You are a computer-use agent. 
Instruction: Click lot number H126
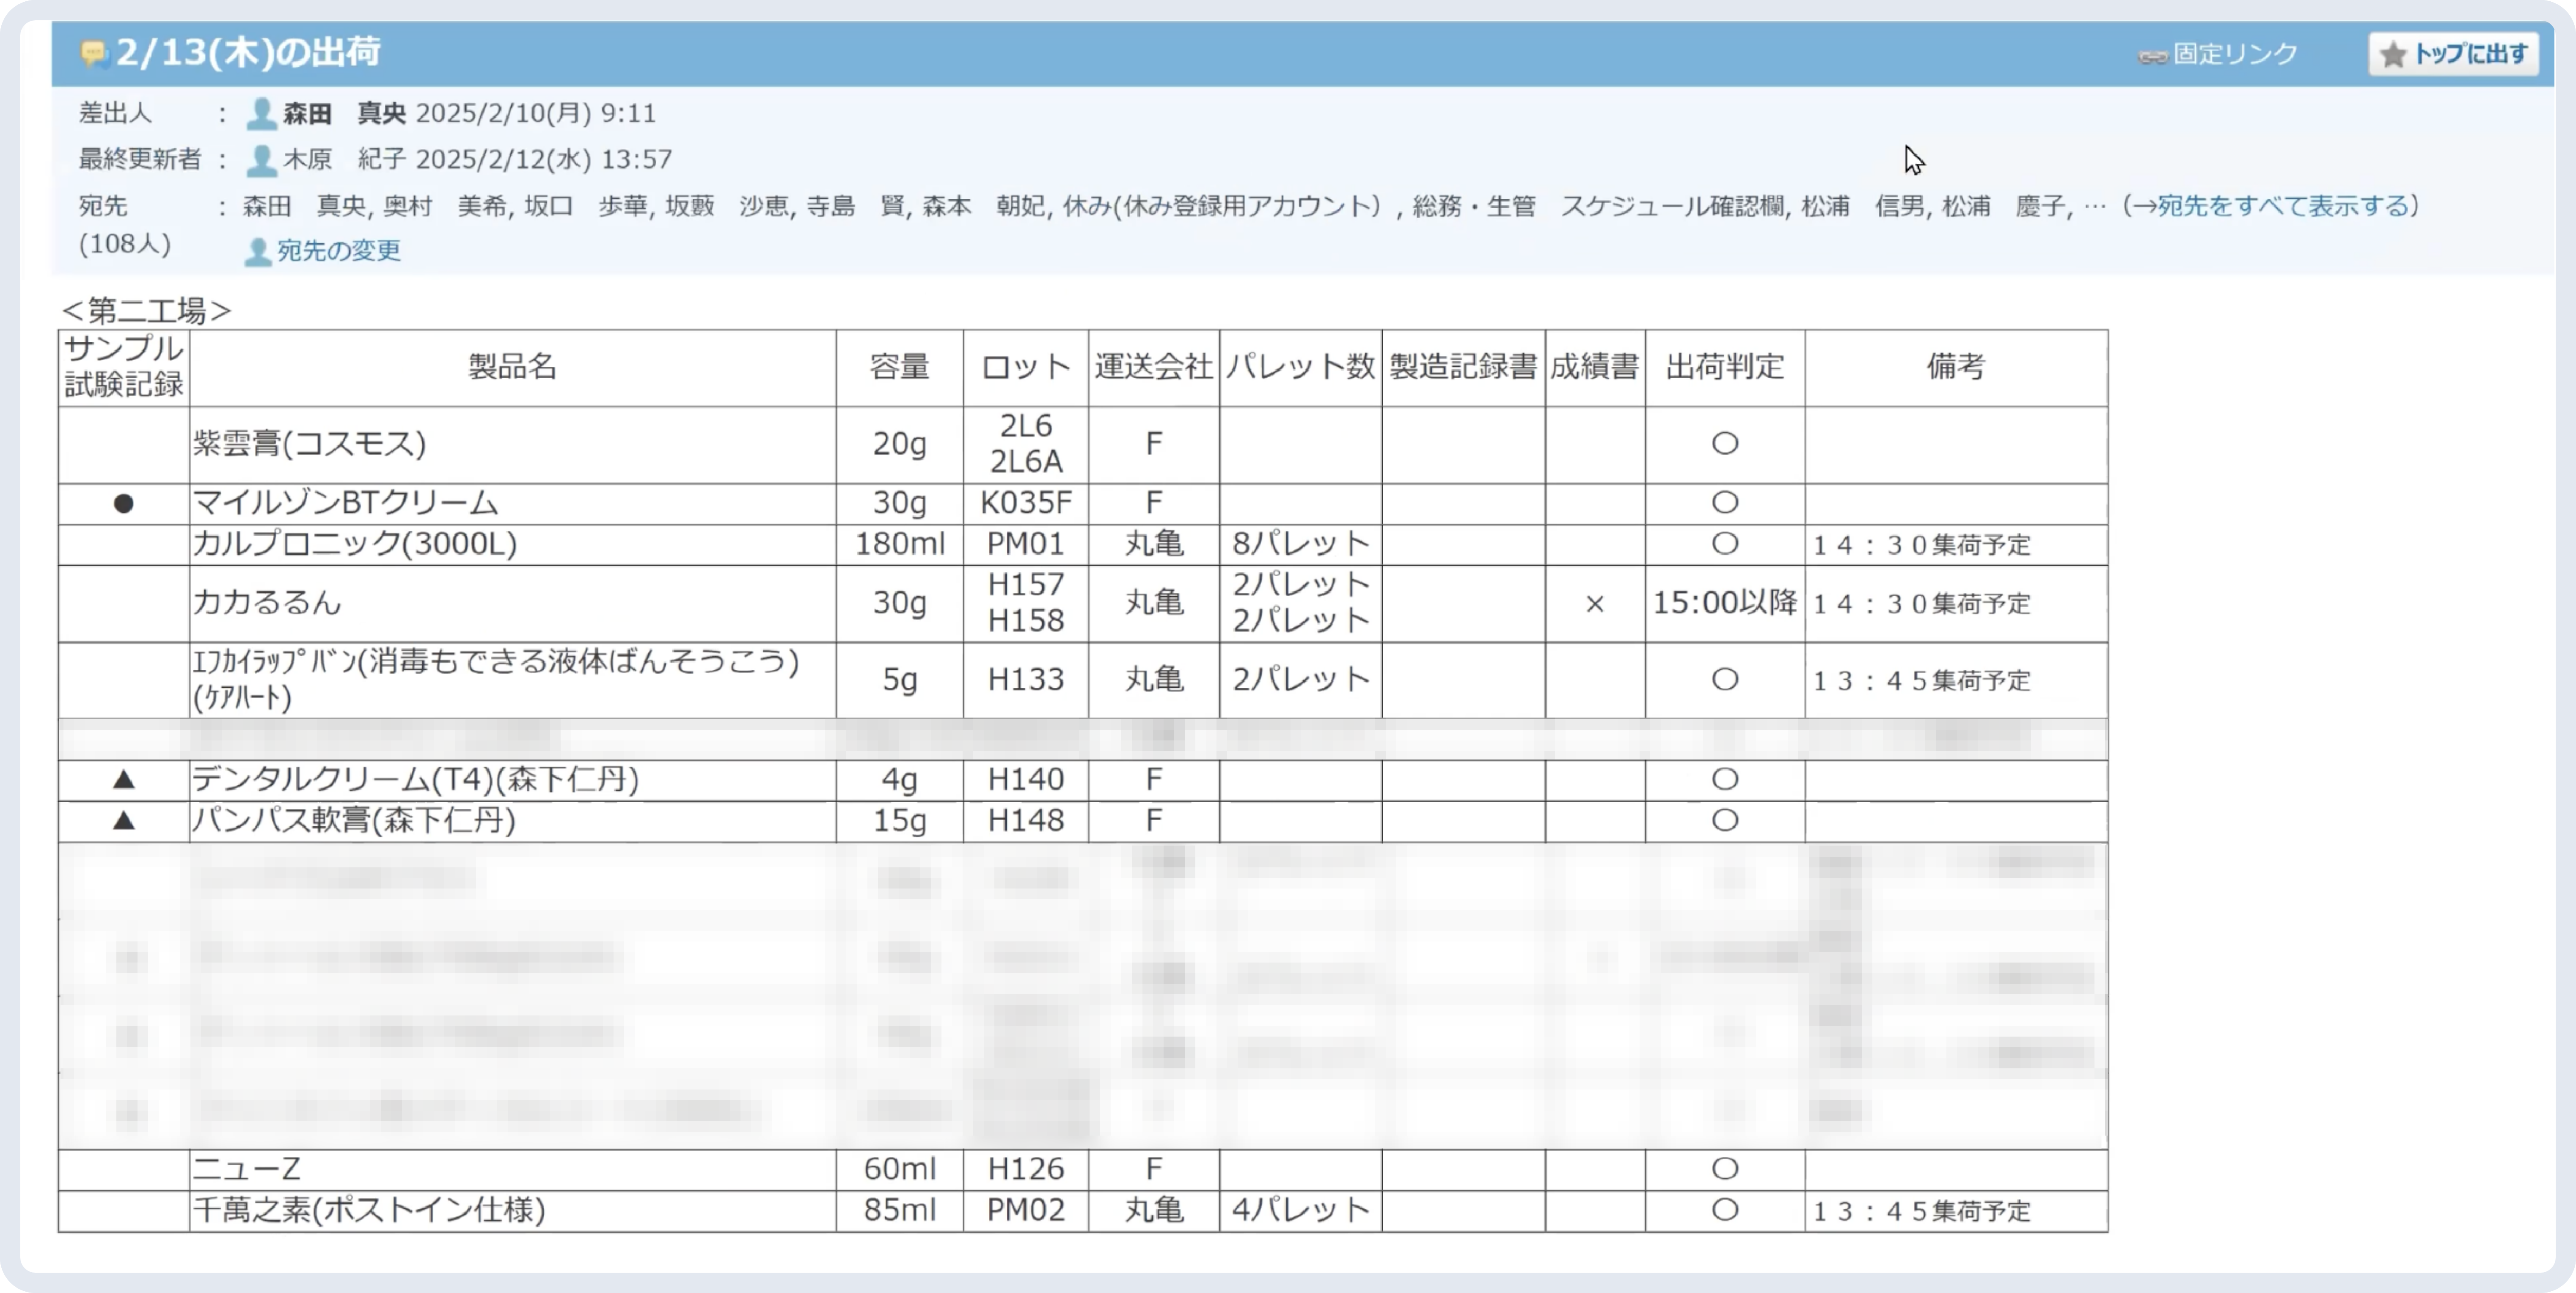1026,1169
